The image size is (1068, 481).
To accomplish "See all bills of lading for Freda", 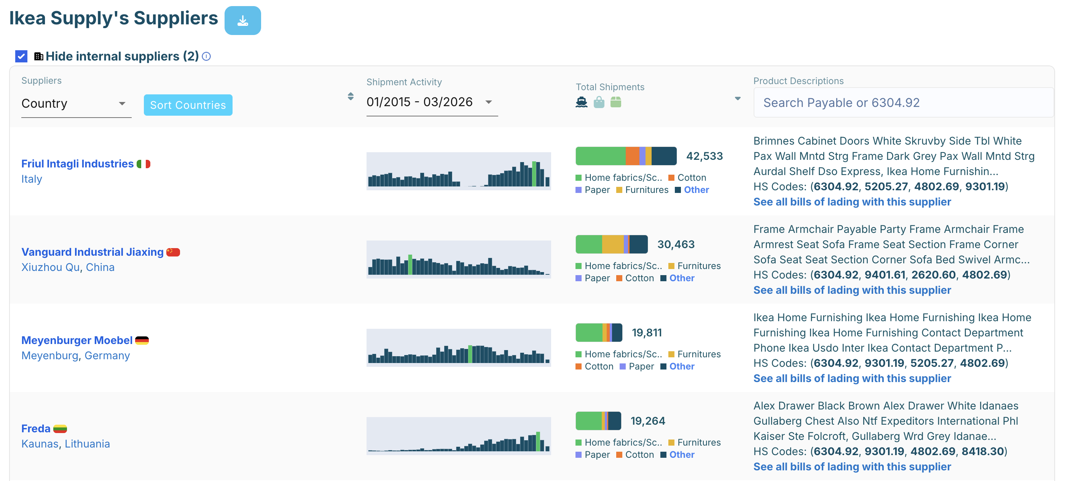I will 852,467.
